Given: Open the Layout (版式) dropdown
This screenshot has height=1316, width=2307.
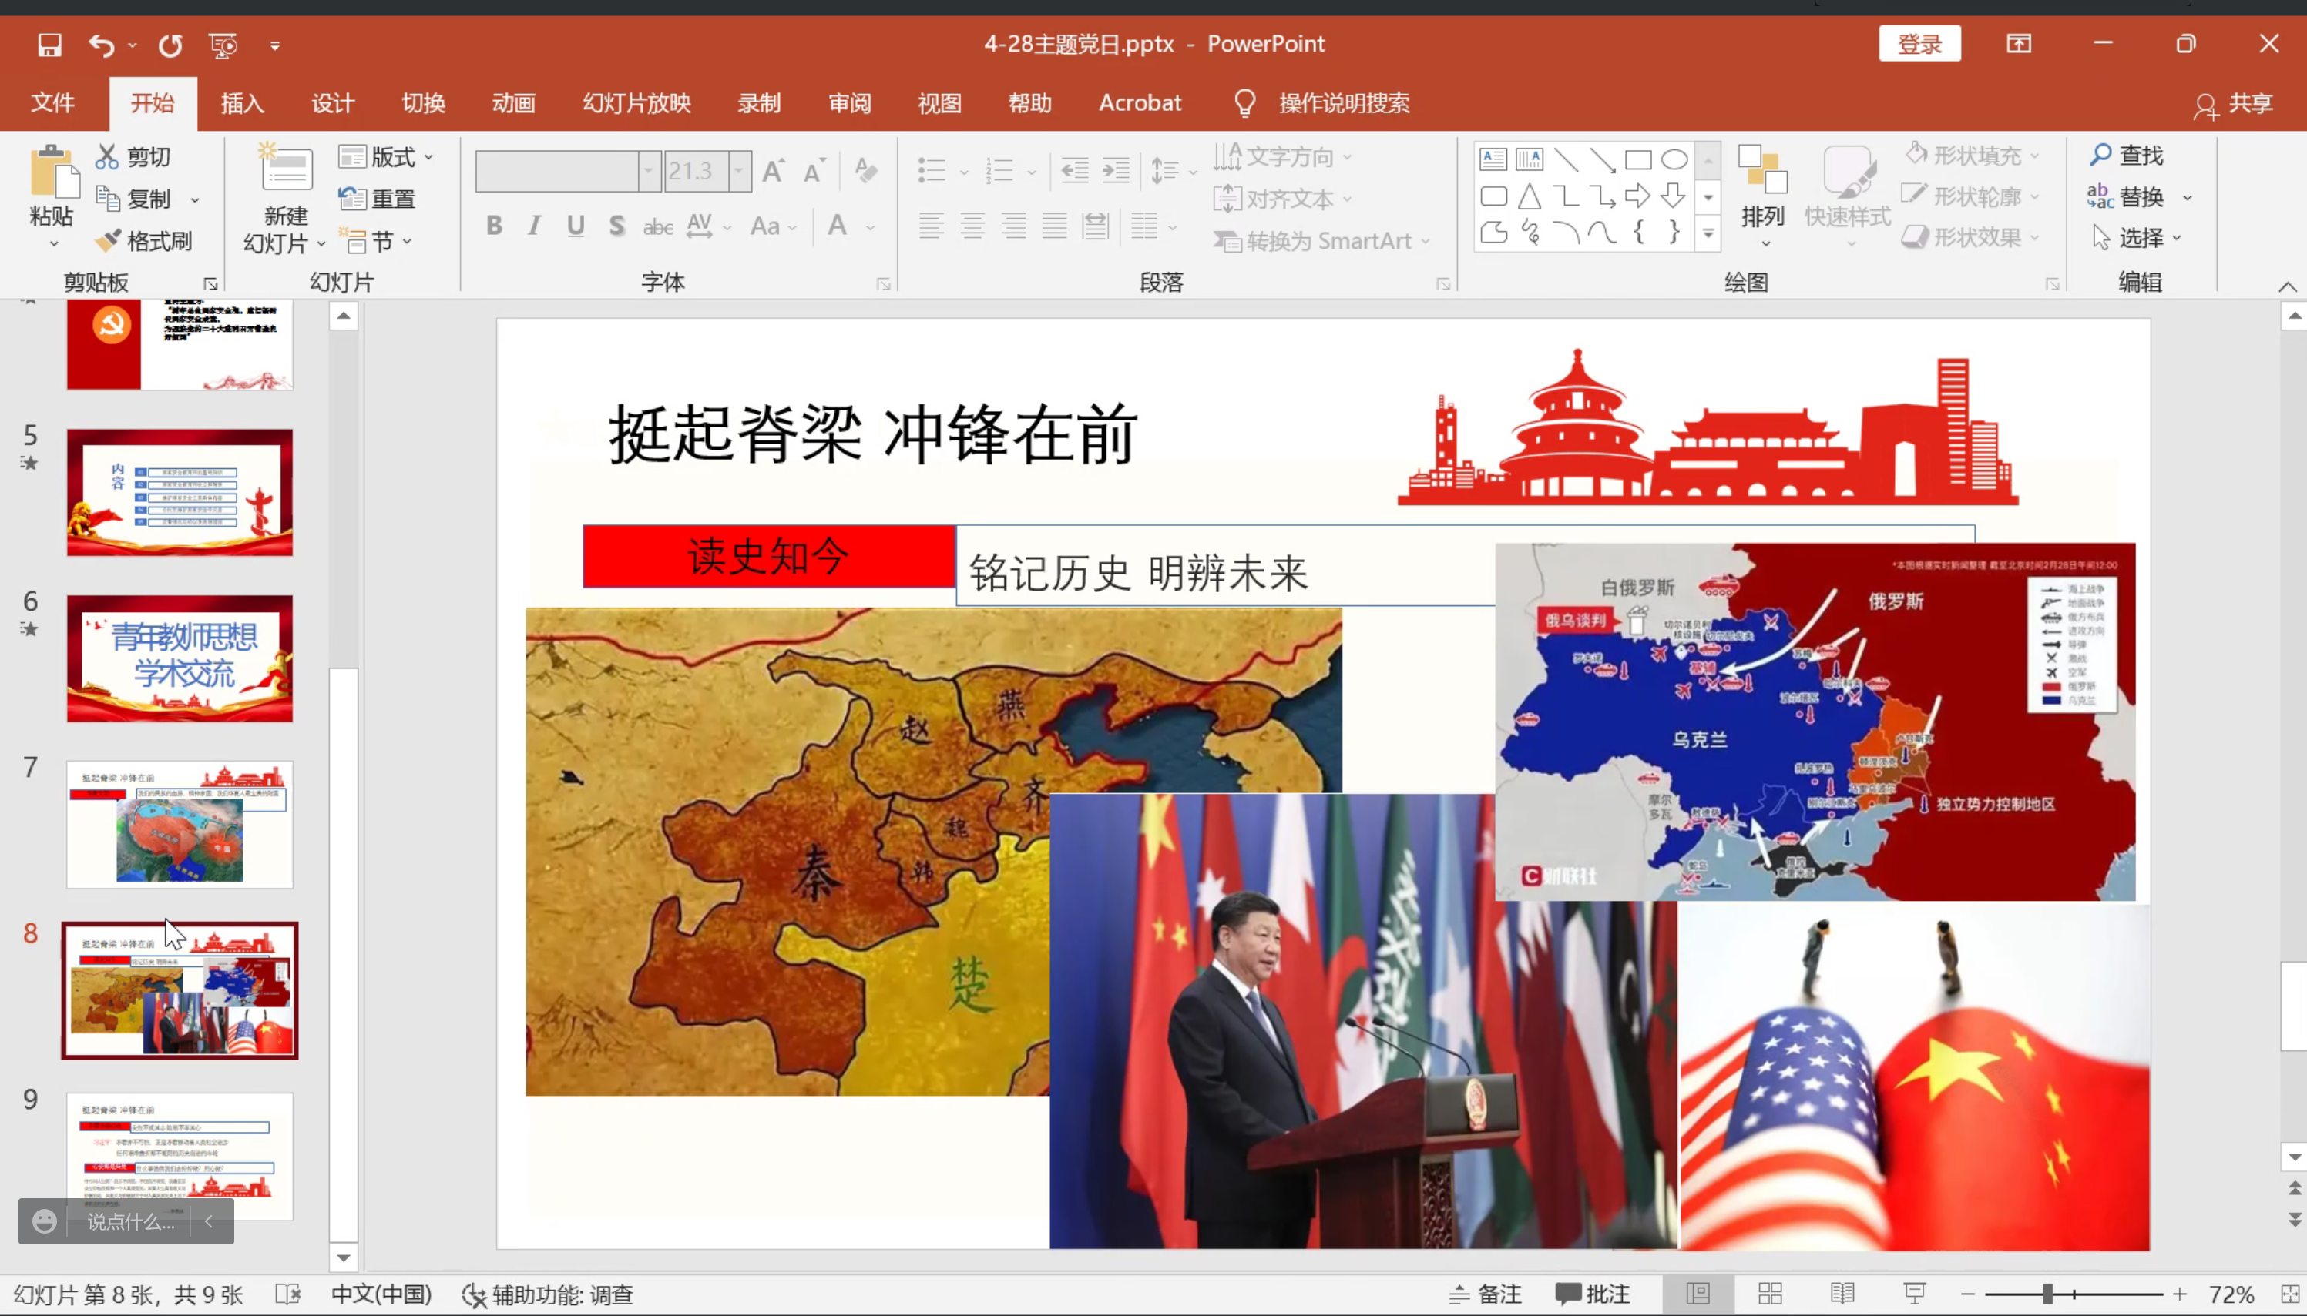Looking at the screenshot, I should click(x=386, y=156).
